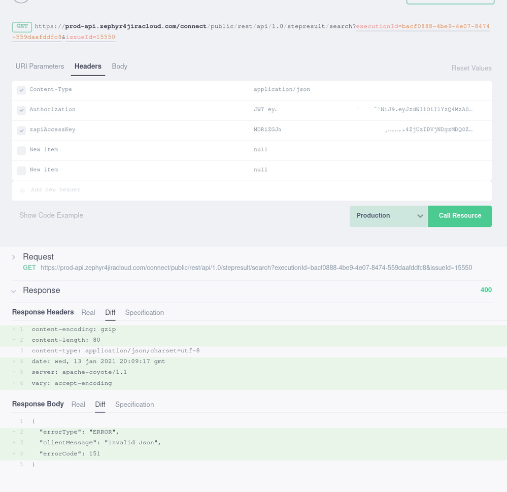Image resolution: width=507 pixels, height=492 pixels.
Task: Switch to the URI Parameters tab
Action: point(40,67)
